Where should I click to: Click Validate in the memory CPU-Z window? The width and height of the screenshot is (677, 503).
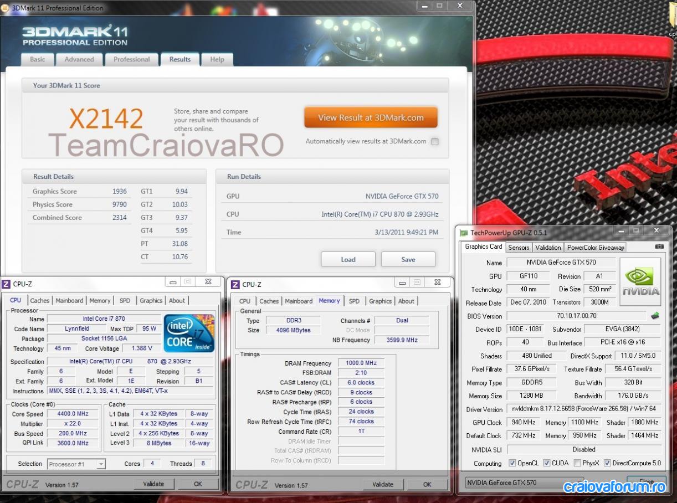click(x=383, y=485)
